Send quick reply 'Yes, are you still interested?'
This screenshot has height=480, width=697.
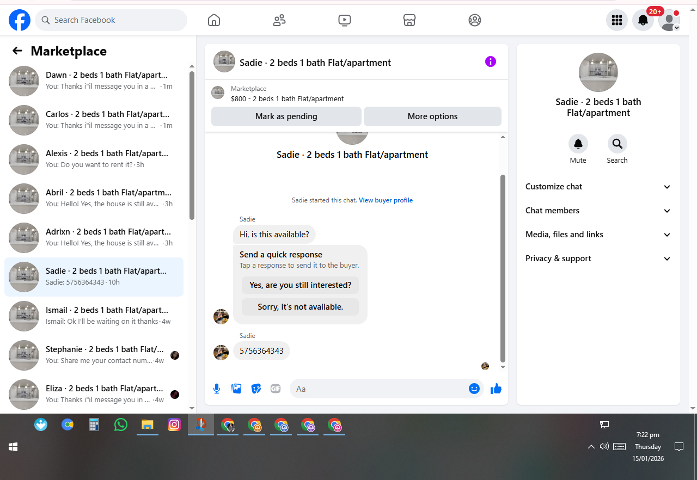click(x=300, y=285)
